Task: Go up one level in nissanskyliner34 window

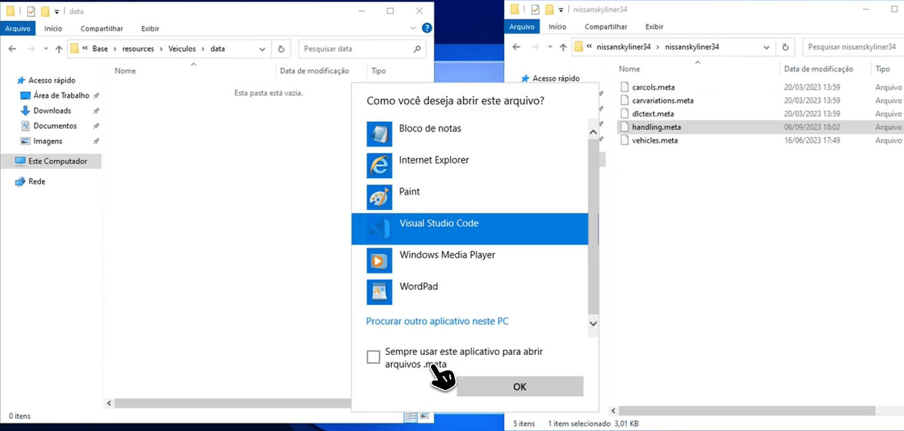Action: pyautogui.click(x=563, y=47)
